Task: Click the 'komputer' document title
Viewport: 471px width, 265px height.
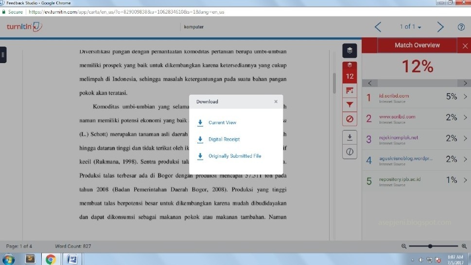Action: 194,27
